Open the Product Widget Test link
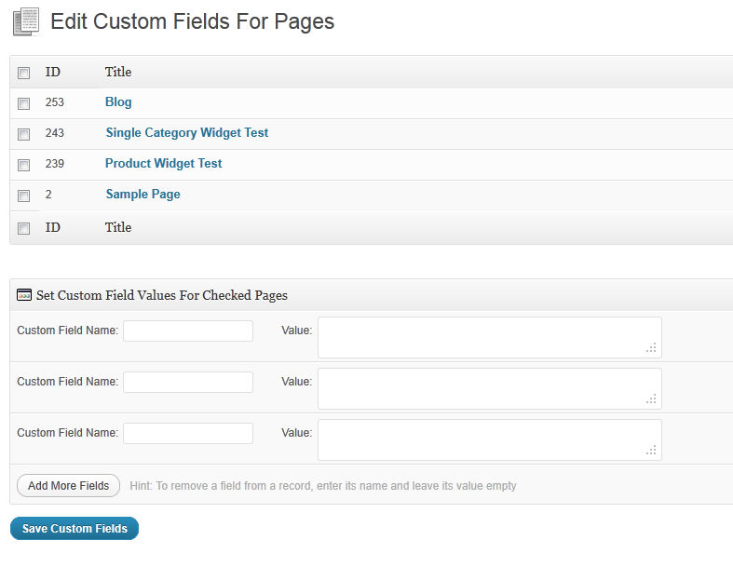Screen dimensions: 733x567 (164, 164)
